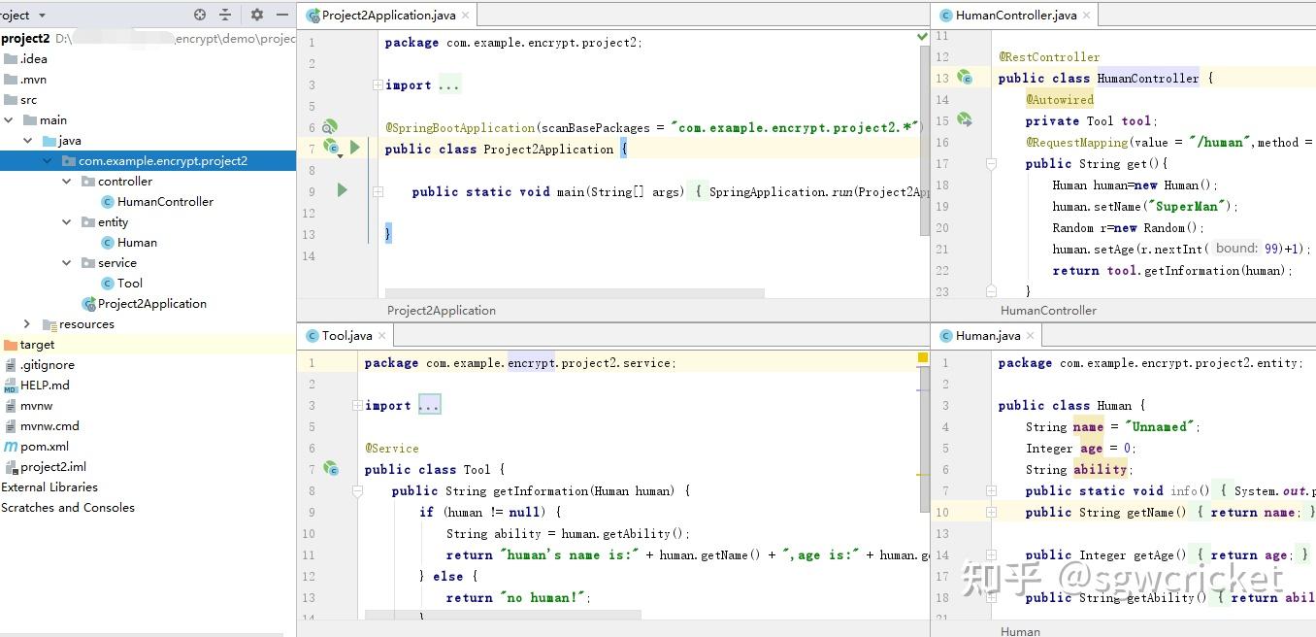Click Spring bean icon beside Tool class
This screenshot has width=1316, height=637.
[330, 469]
